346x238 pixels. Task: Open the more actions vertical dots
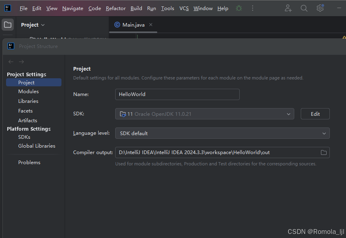click(x=253, y=8)
